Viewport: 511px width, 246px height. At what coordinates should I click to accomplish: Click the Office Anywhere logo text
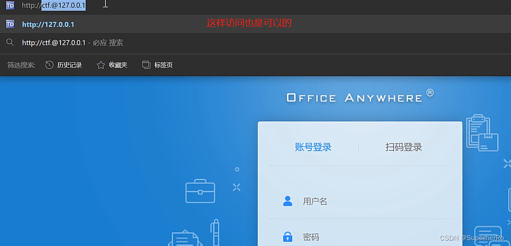point(360,97)
